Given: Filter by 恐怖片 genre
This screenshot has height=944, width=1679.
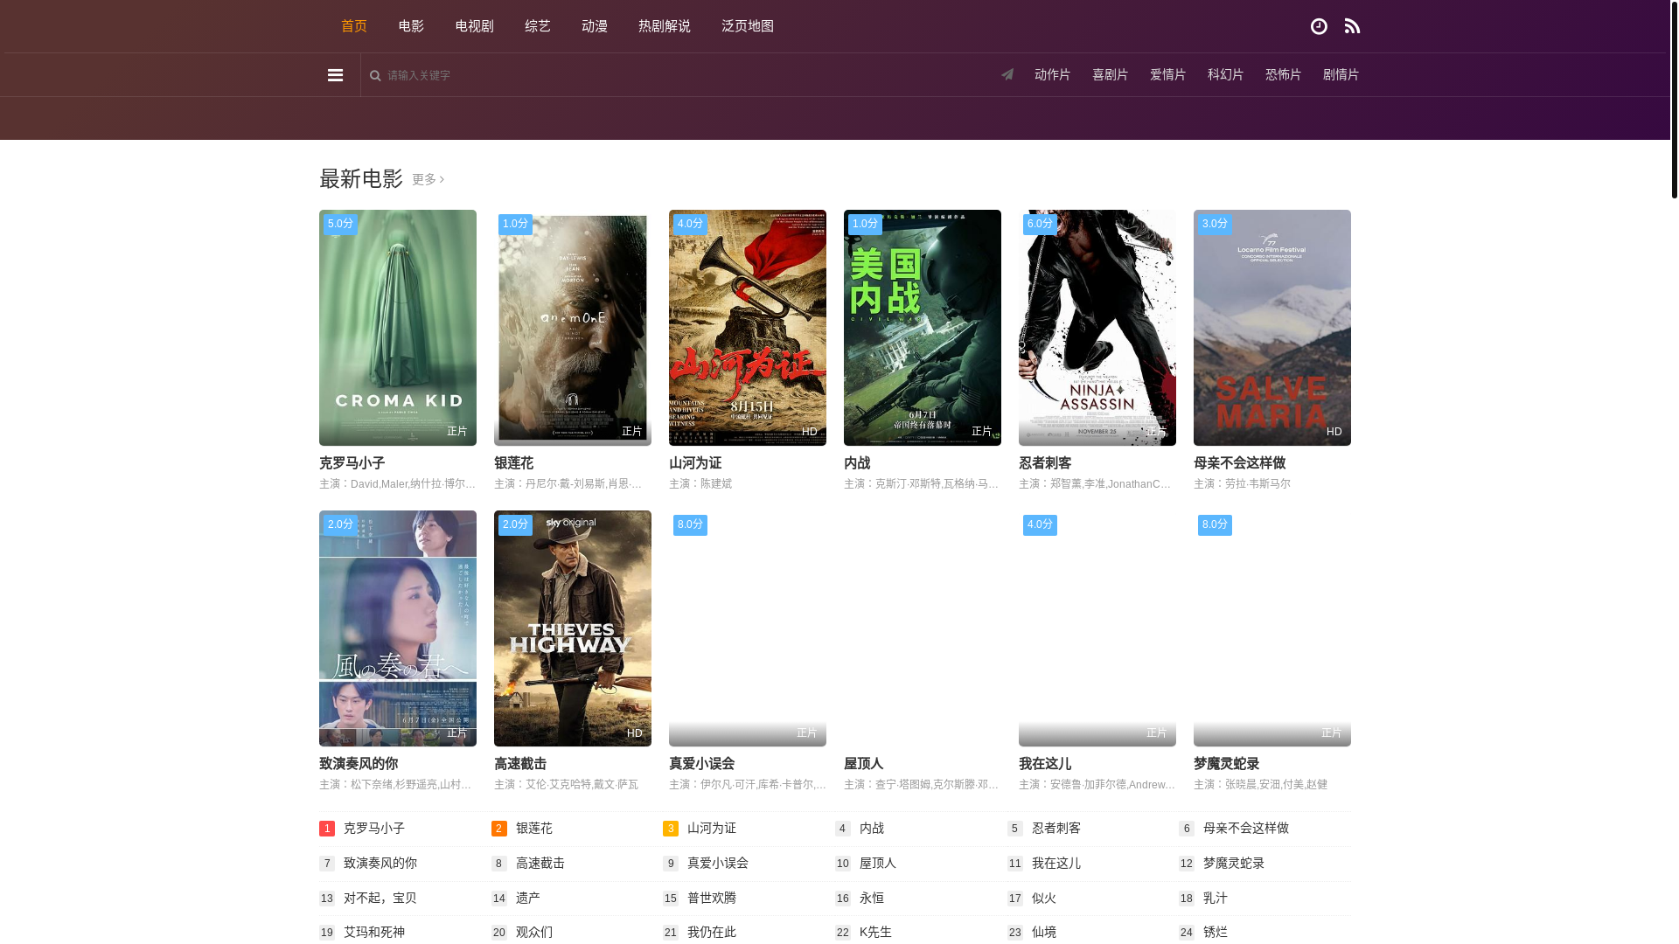Looking at the screenshot, I should [1283, 75].
